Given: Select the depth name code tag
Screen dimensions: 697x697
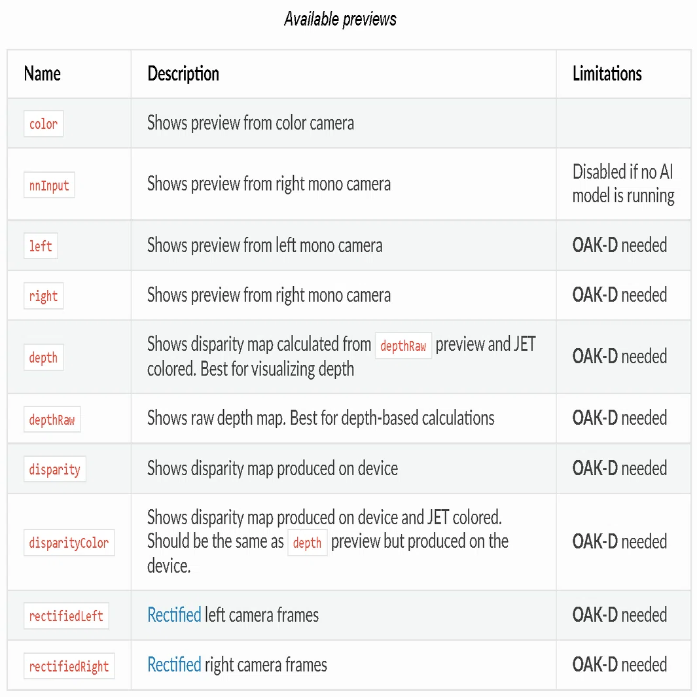Looking at the screenshot, I should [x=44, y=357].
